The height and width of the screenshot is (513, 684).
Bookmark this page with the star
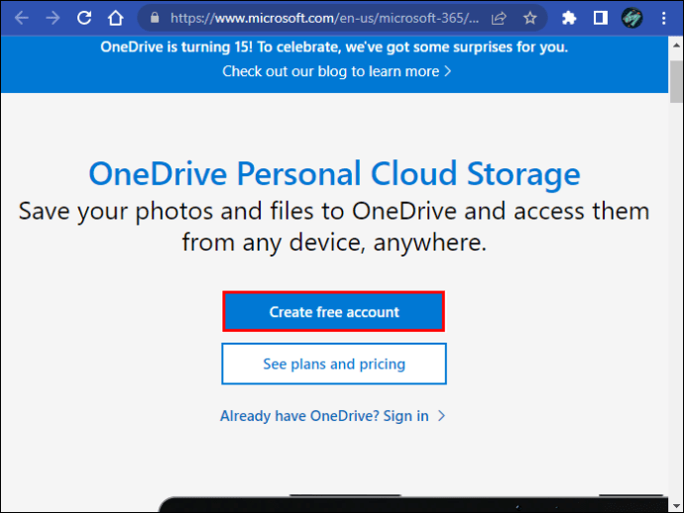click(x=529, y=18)
